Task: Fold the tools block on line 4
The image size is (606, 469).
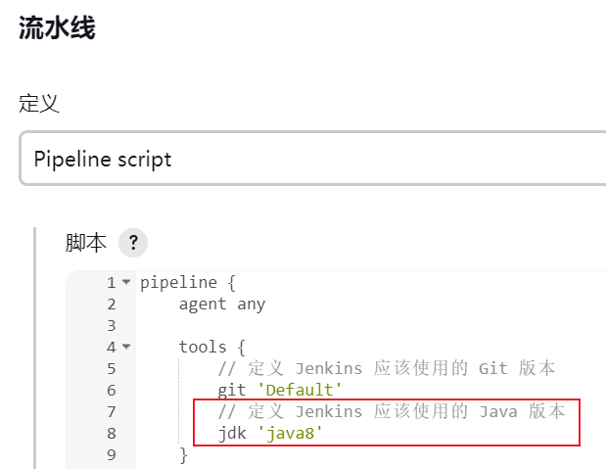Action: point(125,348)
